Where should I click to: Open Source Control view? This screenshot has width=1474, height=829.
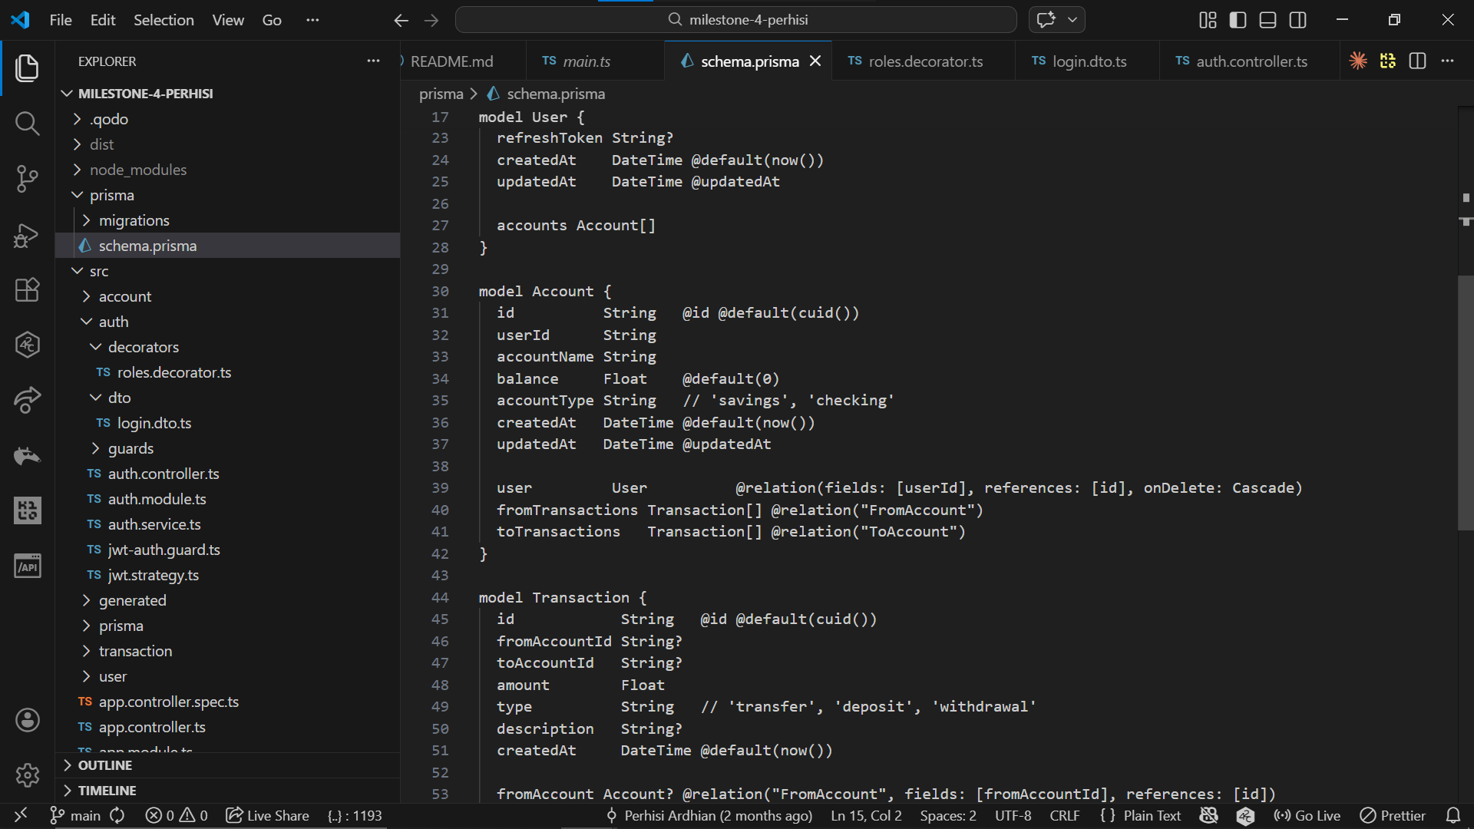click(27, 178)
